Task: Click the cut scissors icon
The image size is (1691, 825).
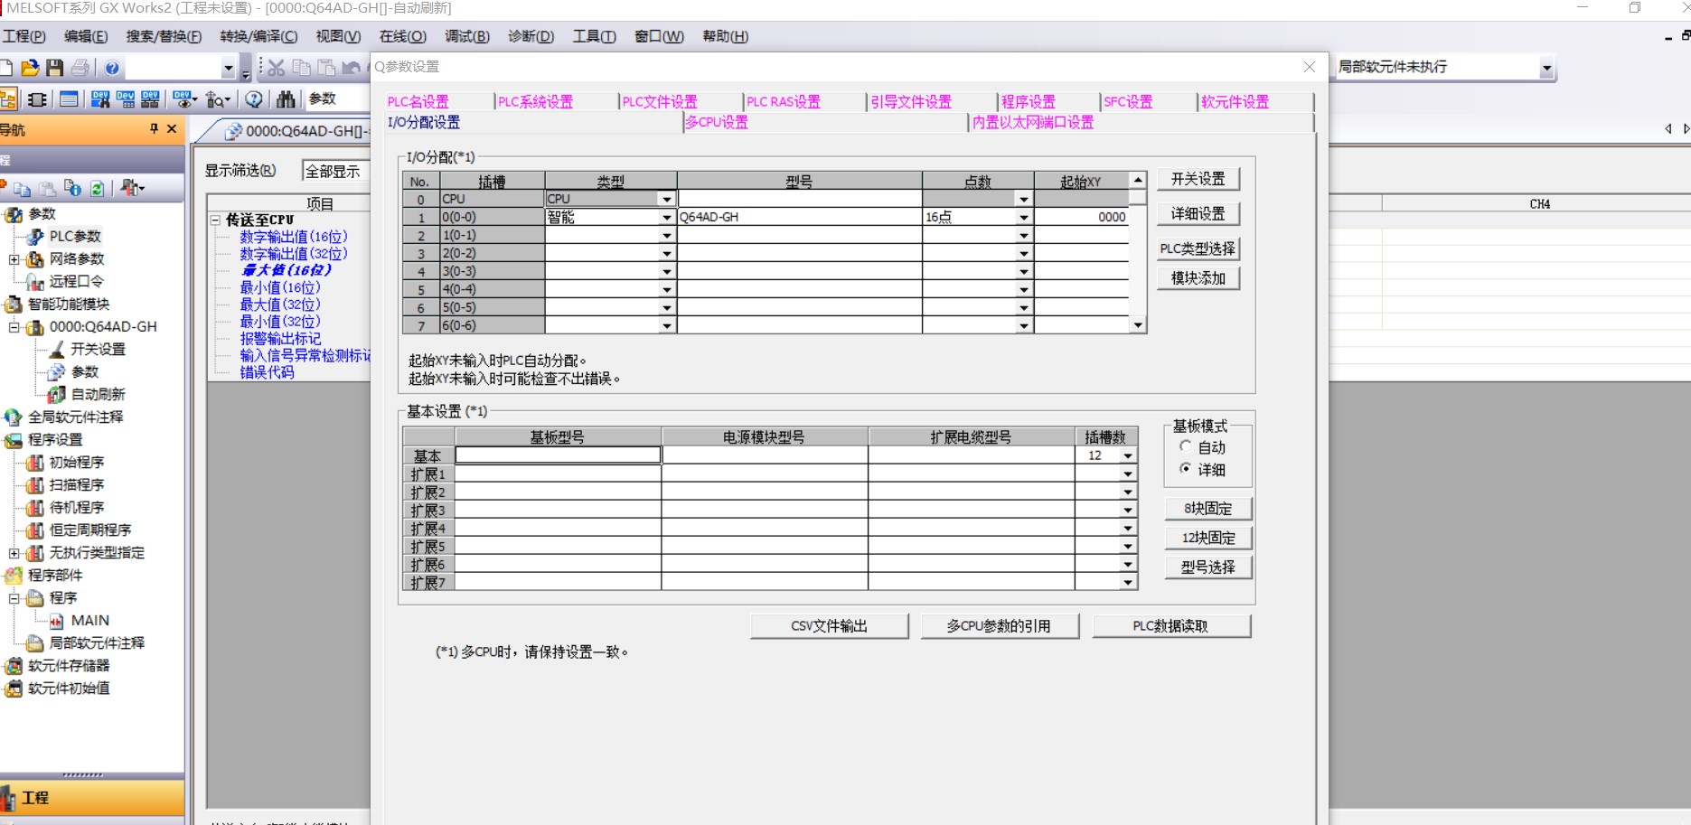Action: tap(277, 68)
